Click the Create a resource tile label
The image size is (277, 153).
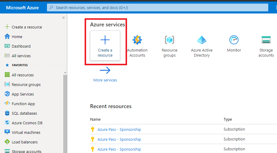pos(105,53)
